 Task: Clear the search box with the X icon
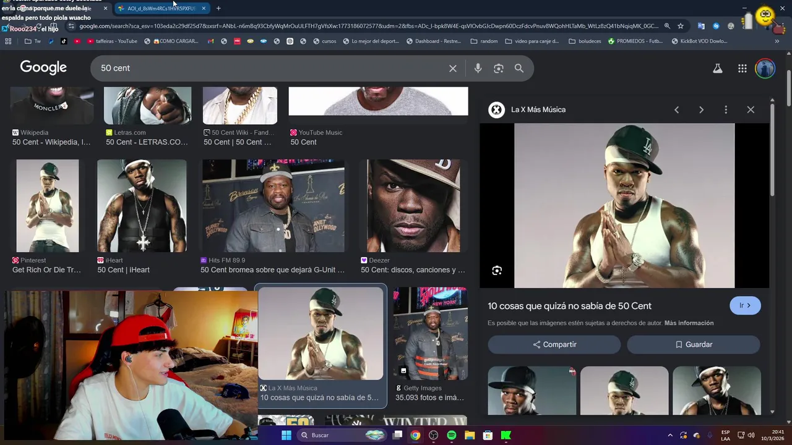coord(453,69)
